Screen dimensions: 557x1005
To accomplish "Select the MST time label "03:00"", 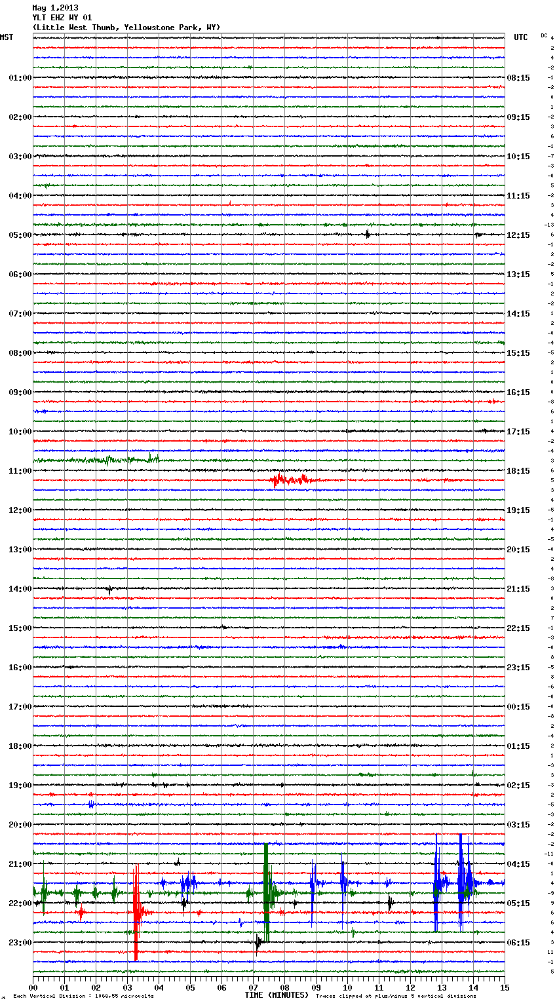I will (x=20, y=157).
